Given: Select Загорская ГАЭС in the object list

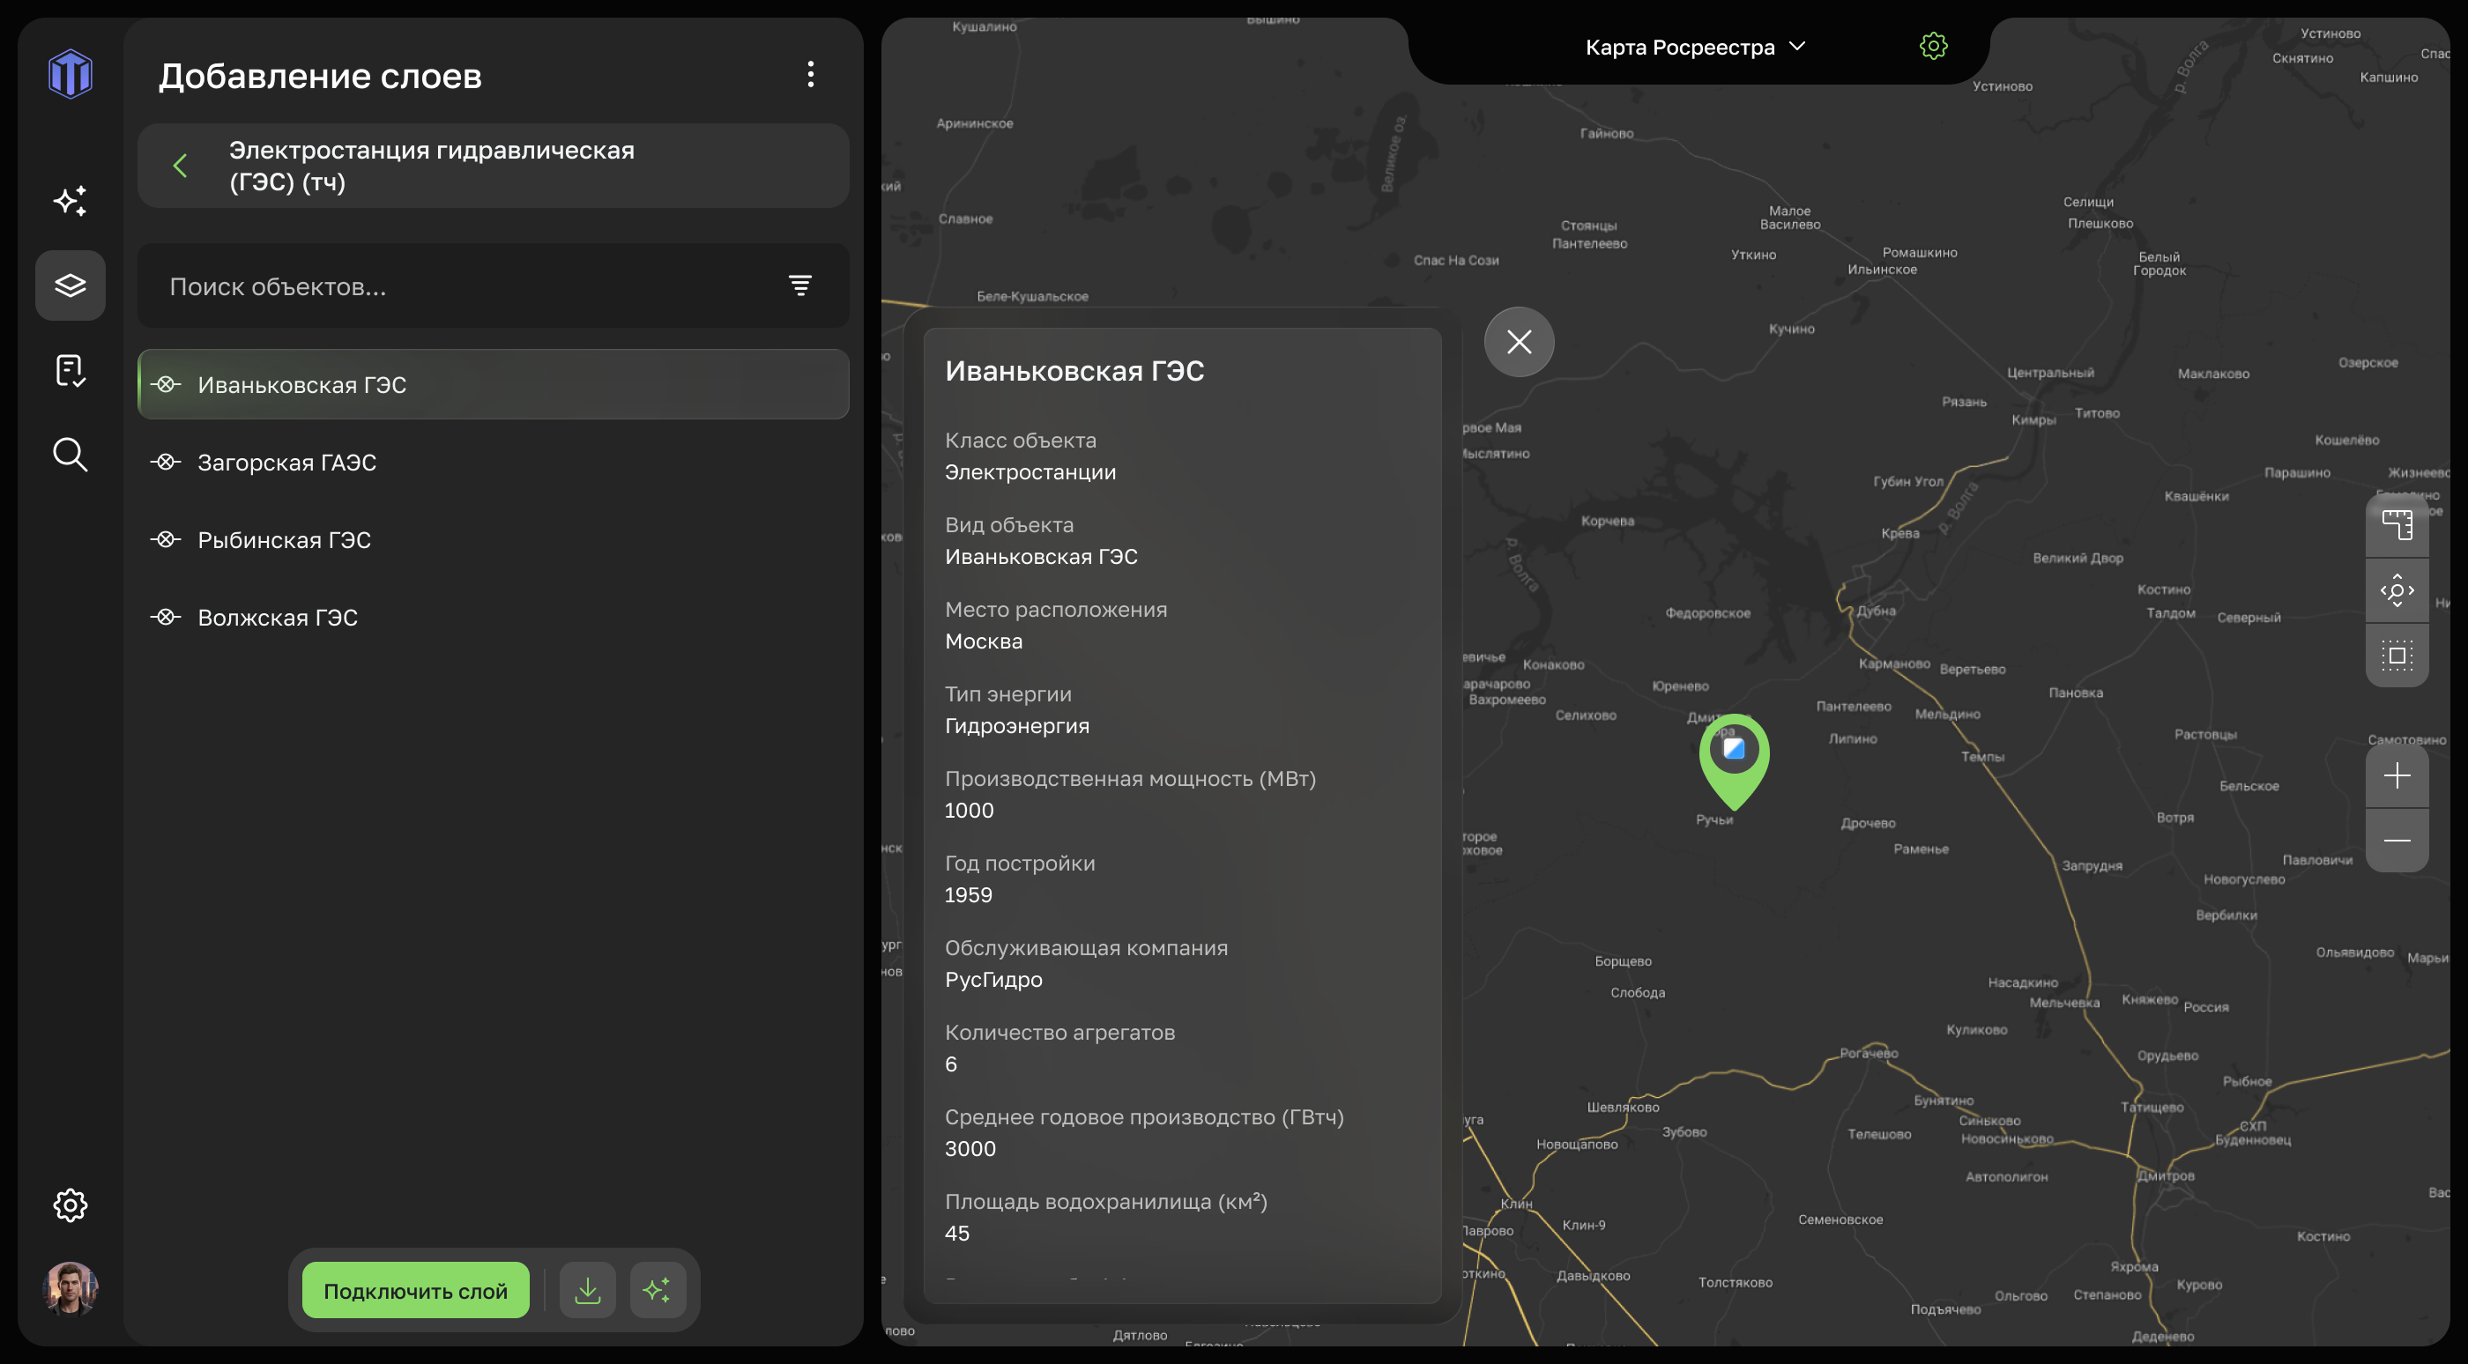Looking at the screenshot, I should pyautogui.click(x=494, y=462).
